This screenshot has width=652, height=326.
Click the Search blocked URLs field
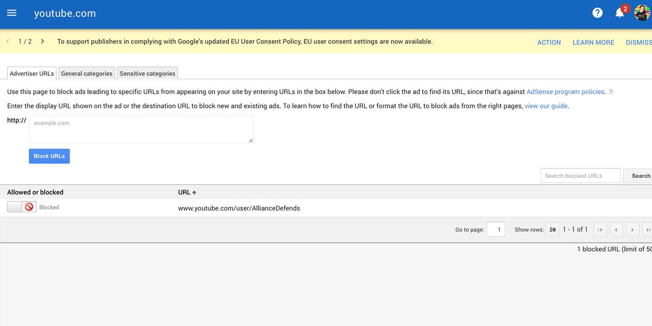(x=580, y=176)
